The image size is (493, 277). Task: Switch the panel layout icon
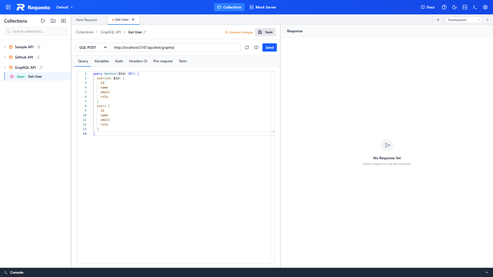click(465, 7)
